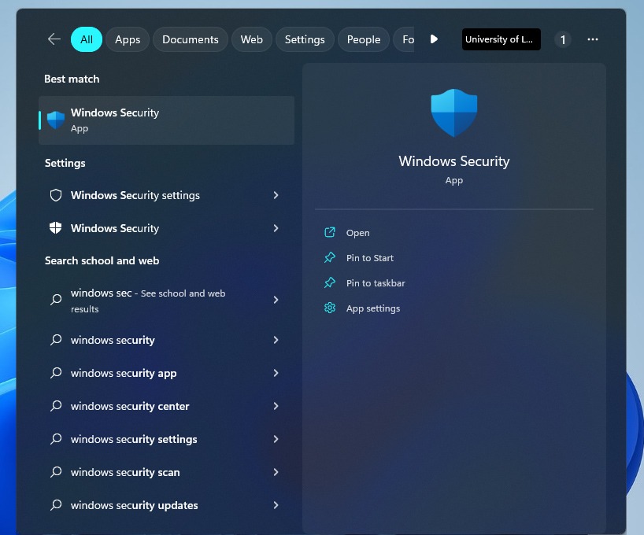Click the right arrow to show more tabs
Screen dimensions: 644x535
434,39
